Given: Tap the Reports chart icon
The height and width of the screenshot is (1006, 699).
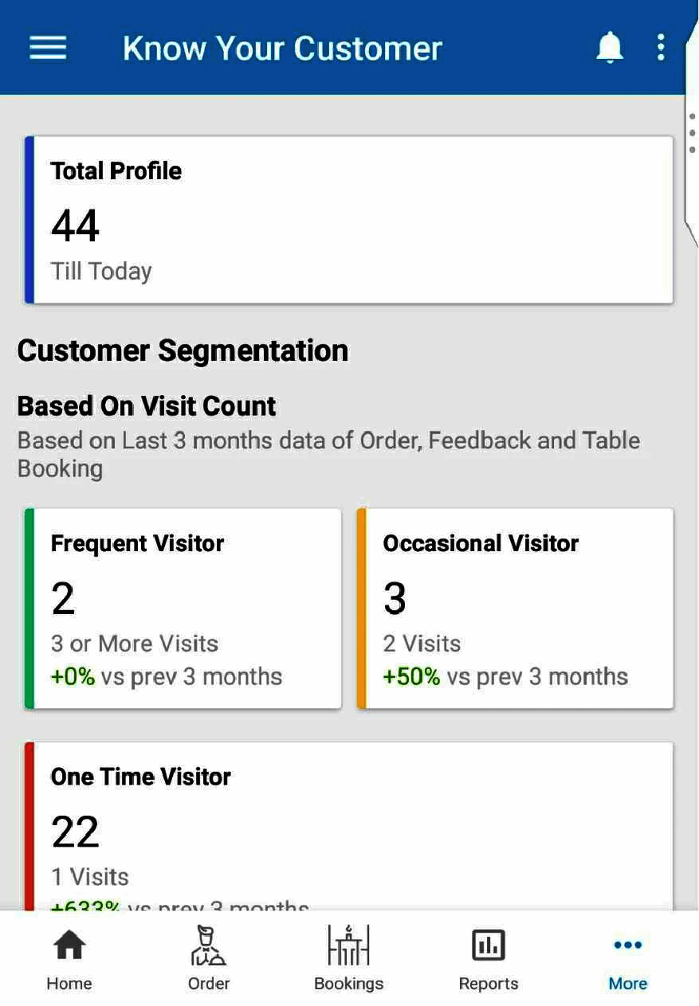Looking at the screenshot, I should pyautogui.click(x=488, y=945).
